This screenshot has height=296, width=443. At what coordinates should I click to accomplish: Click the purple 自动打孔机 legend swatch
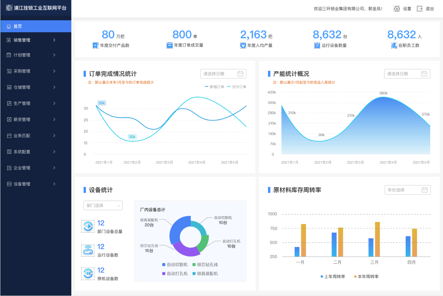tap(164, 274)
